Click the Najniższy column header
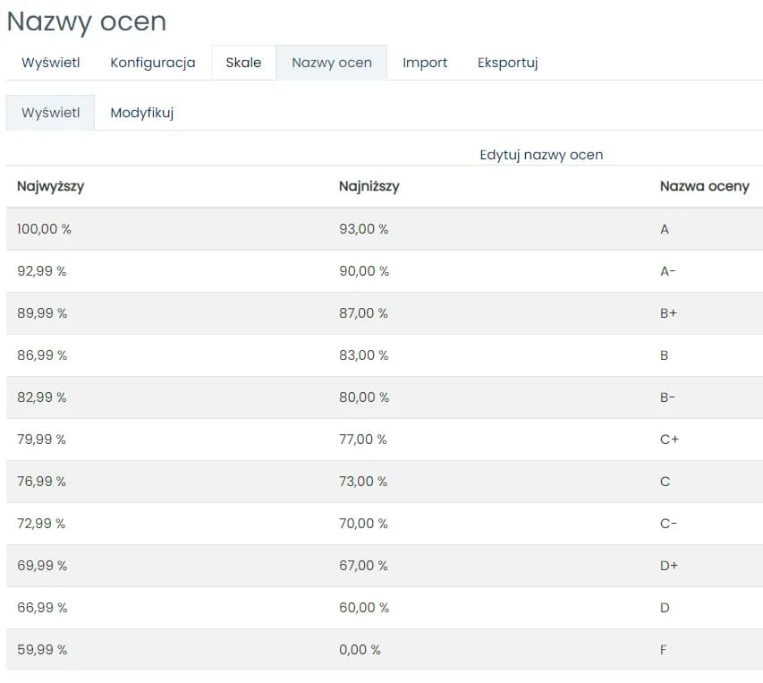This screenshot has height=683, width=763. tap(369, 186)
